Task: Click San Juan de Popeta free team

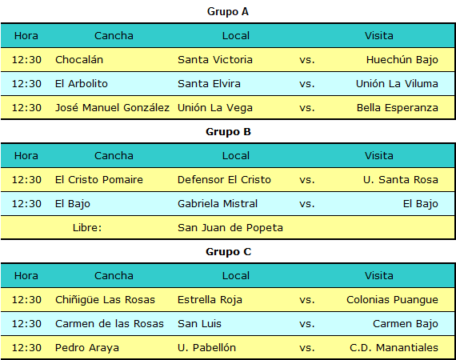Action: point(230,228)
